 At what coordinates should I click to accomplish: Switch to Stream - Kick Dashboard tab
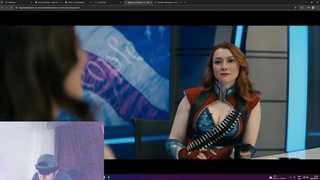coord(78,2)
